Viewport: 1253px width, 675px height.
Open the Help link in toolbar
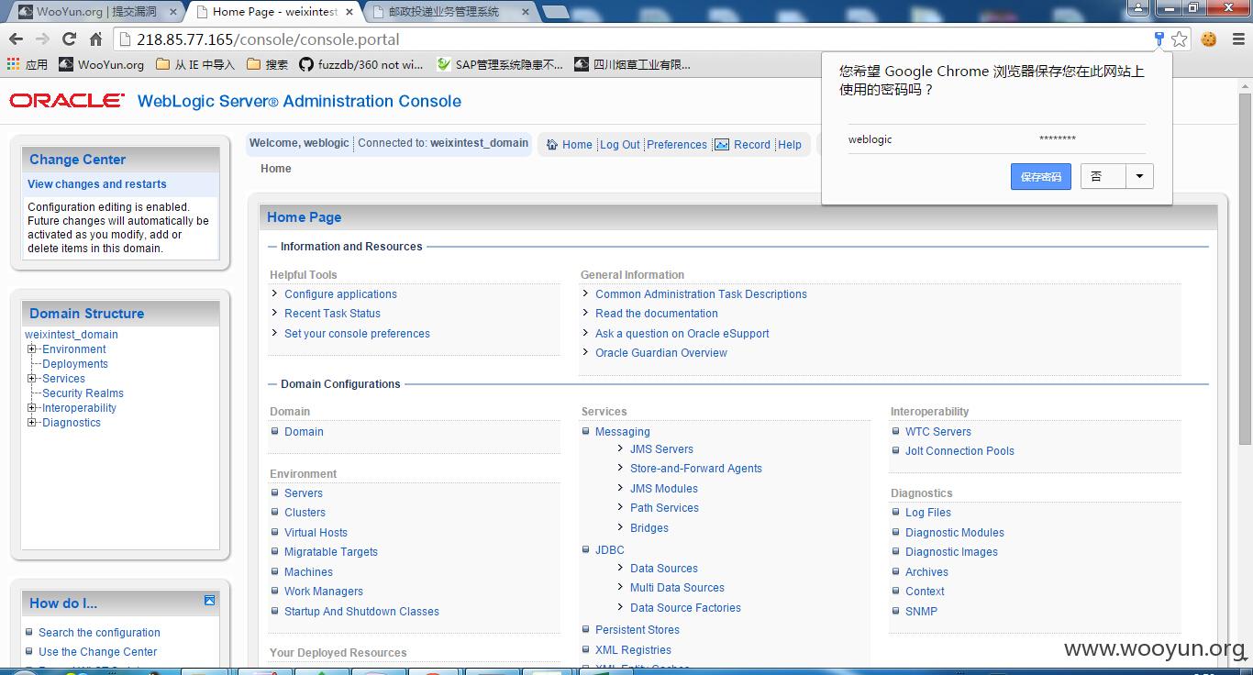tap(790, 145)
